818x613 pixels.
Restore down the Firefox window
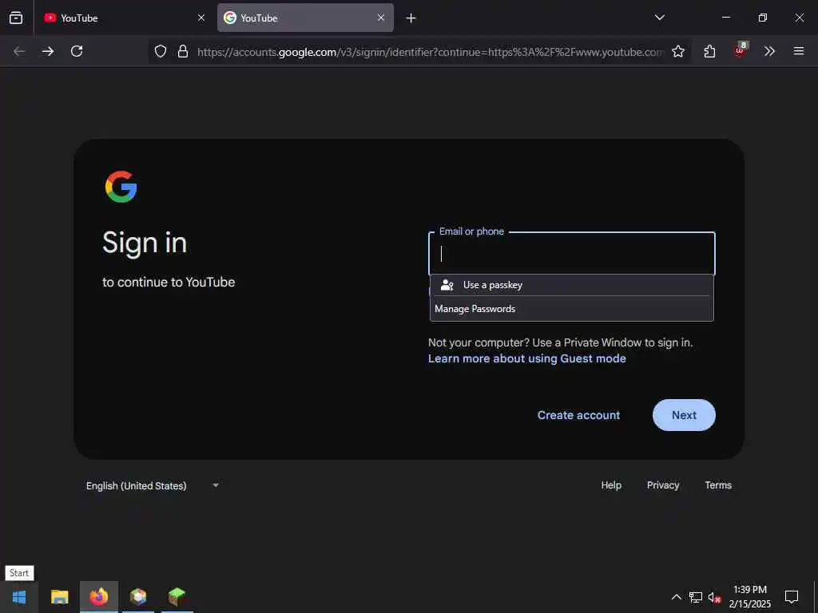[763, 18]
